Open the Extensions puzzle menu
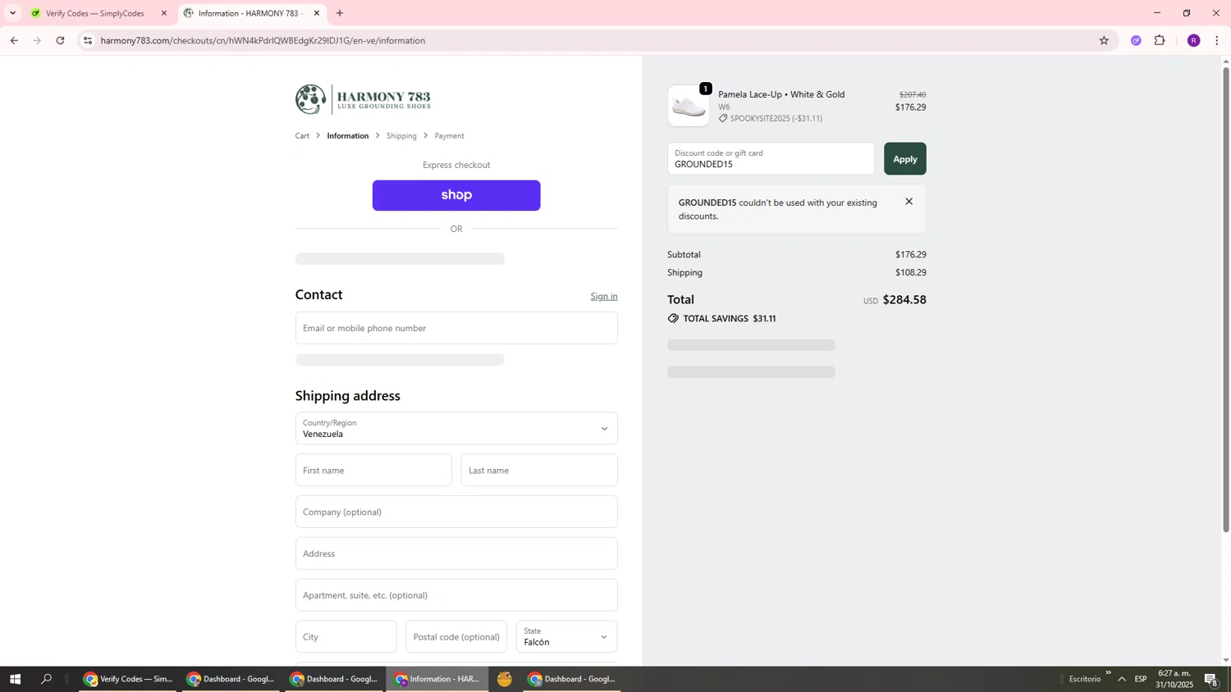The width and height of the screenshot is (1231, 692). (1160, 40)
